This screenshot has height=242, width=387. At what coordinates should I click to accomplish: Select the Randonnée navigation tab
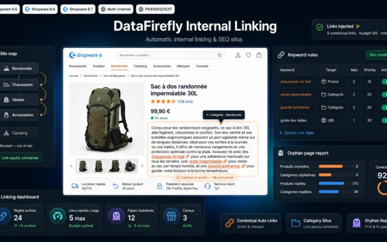[119, 66]
